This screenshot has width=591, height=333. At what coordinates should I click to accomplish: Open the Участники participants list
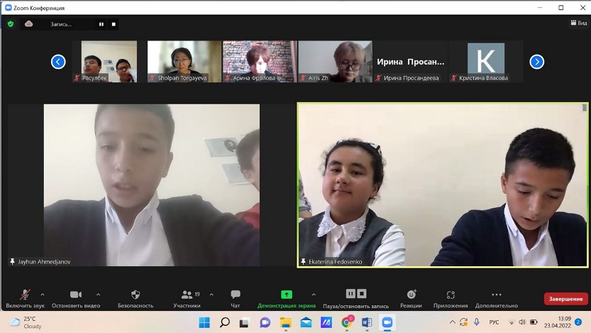coord(187,295)
